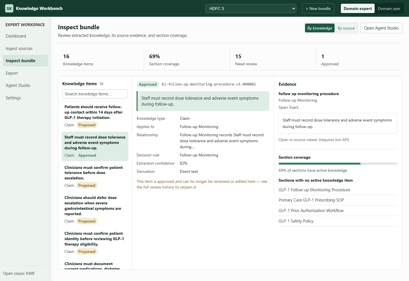The image size is (409, 281).
Task: Select the By knowledge view
Action: [320, 28]
